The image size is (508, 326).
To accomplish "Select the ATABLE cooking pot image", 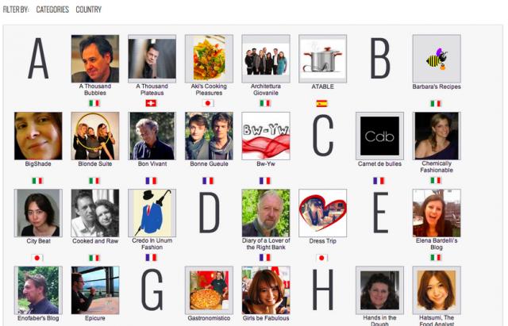I will point(322,59).
